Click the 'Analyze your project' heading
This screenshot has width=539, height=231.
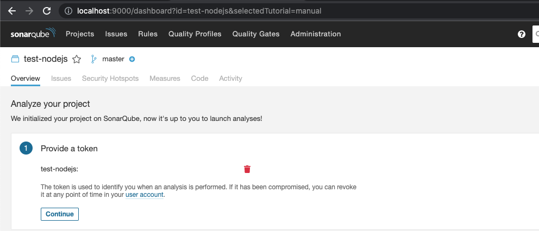coord(51,104)
